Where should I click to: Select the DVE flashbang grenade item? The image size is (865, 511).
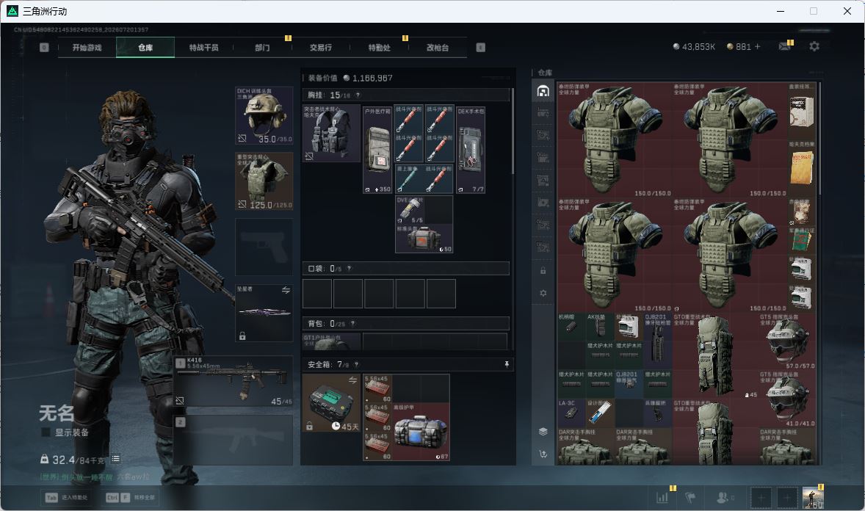410,210
